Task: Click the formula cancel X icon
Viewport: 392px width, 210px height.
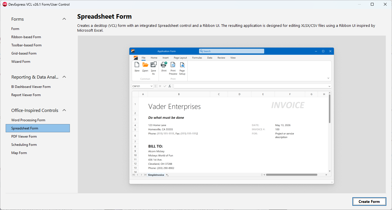Action: click(x=160, y=86)
